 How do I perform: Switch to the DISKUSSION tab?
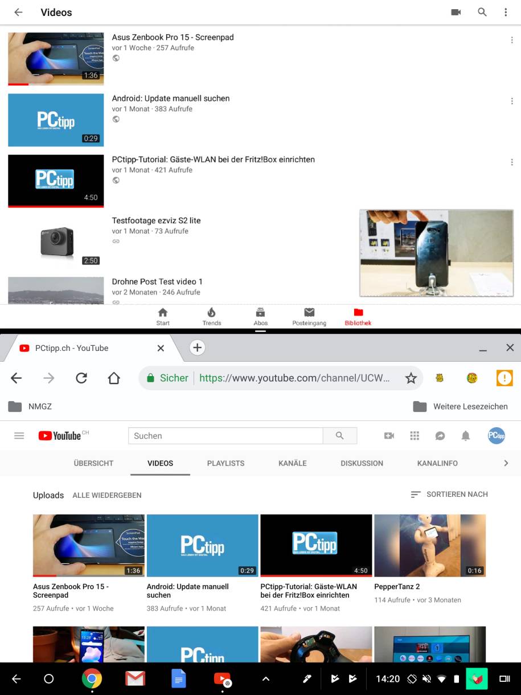[362, 463]
